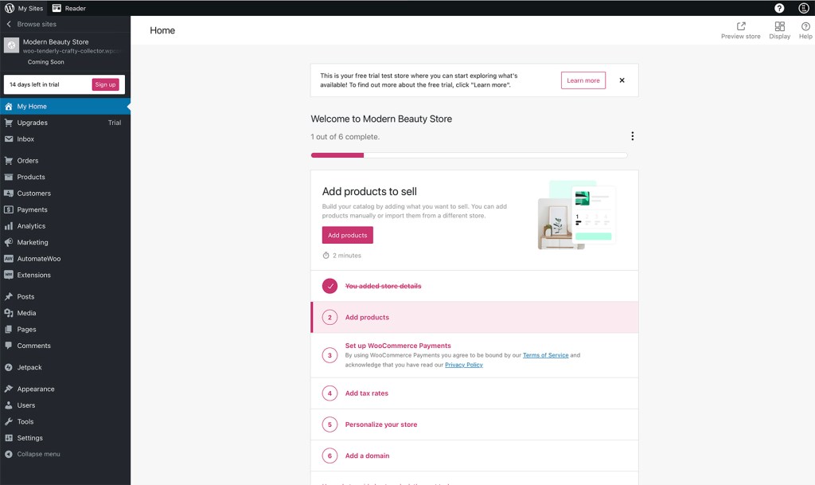This screenshot has width=815, height=485.
Task: Click the AutomateWoo AW icon
Action: point(8,258)
